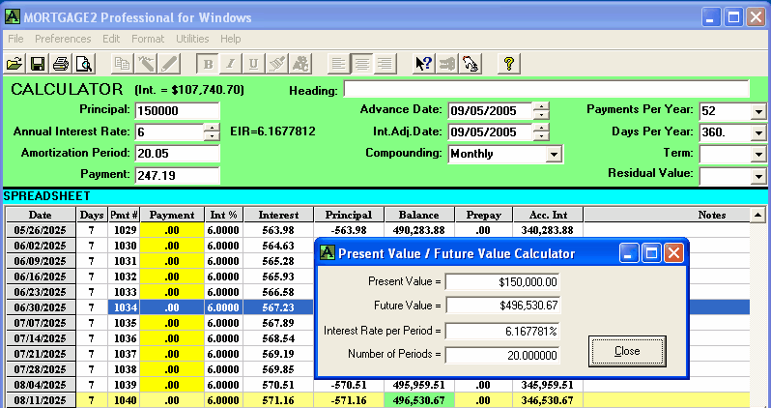Viewport: 771px width, 408px height.
Task: Click the Principal input field
Action: coord(177,110)
